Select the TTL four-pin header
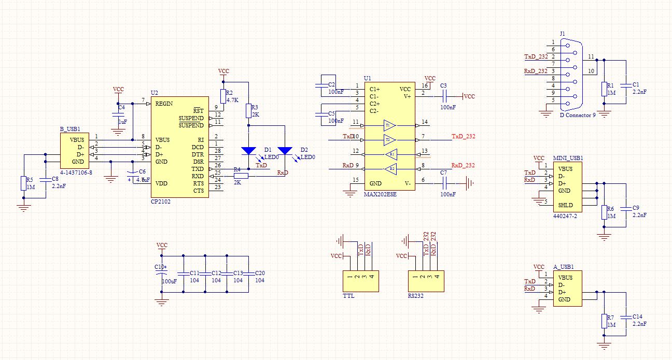Image resolution: width=672 pixels, height=360 pixels. point(360,281)
